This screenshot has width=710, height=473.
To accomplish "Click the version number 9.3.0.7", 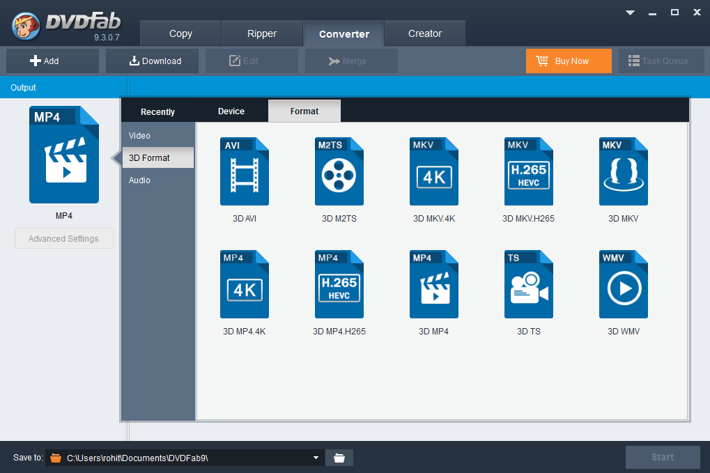I will click(107, 38).
